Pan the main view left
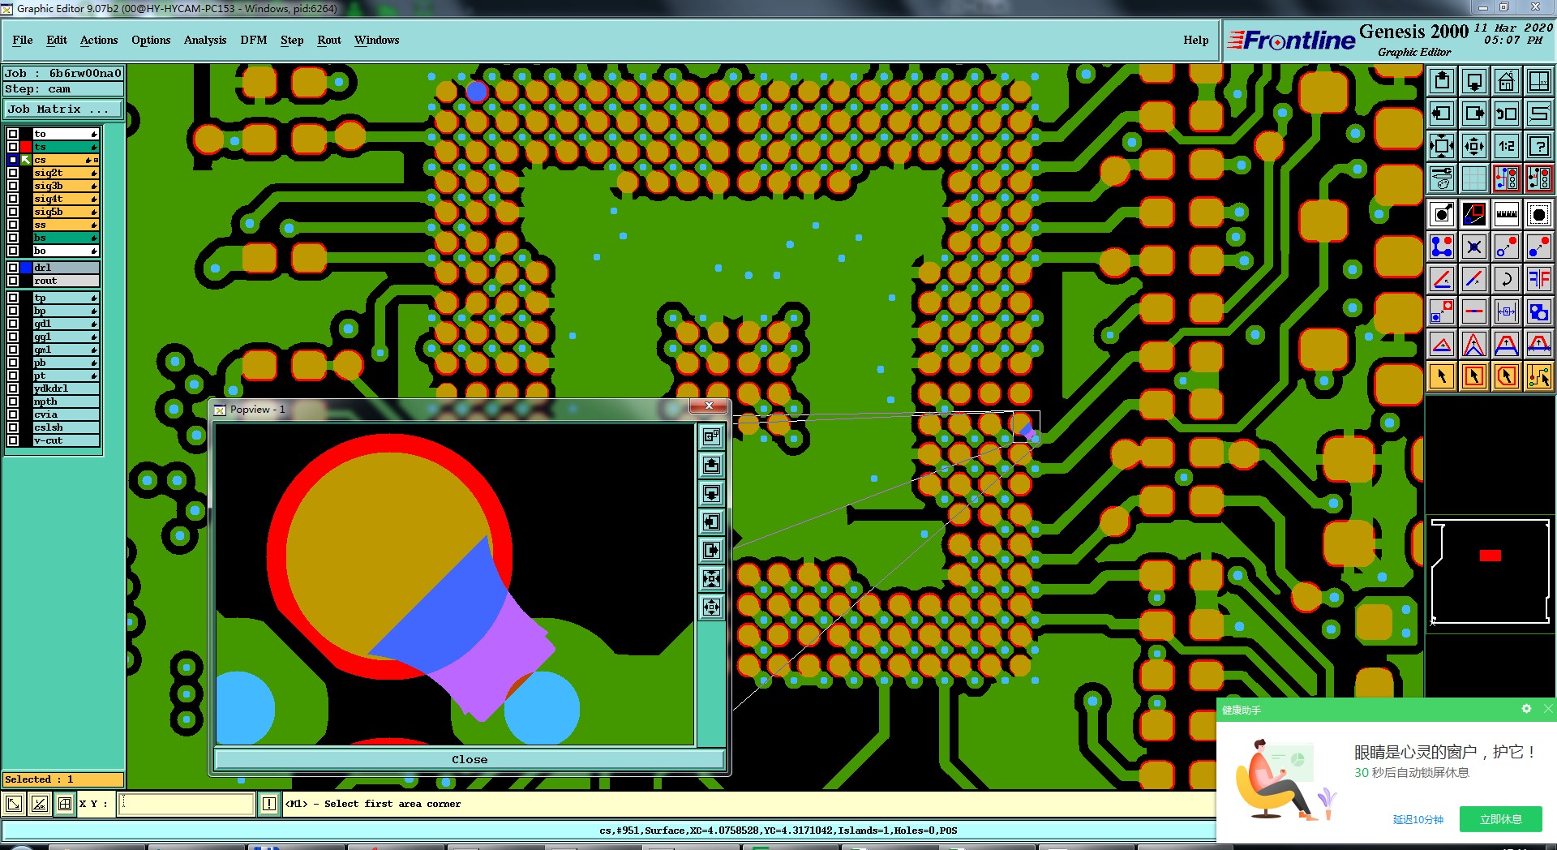Screen dimensions: 1557x850 [x=1442, y=113]
